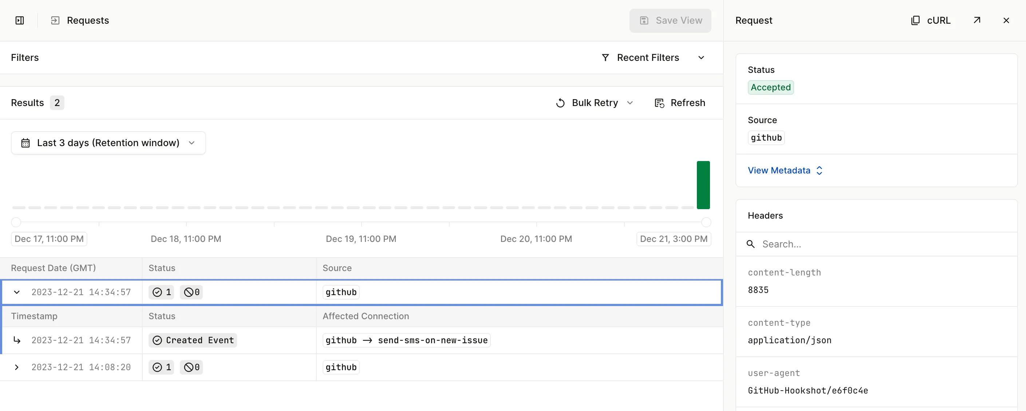Image resolution: width=1026 pixels, height=411 pixels.
Task: Toggle the sidebar panel icon
Action: tap(20, 20)
